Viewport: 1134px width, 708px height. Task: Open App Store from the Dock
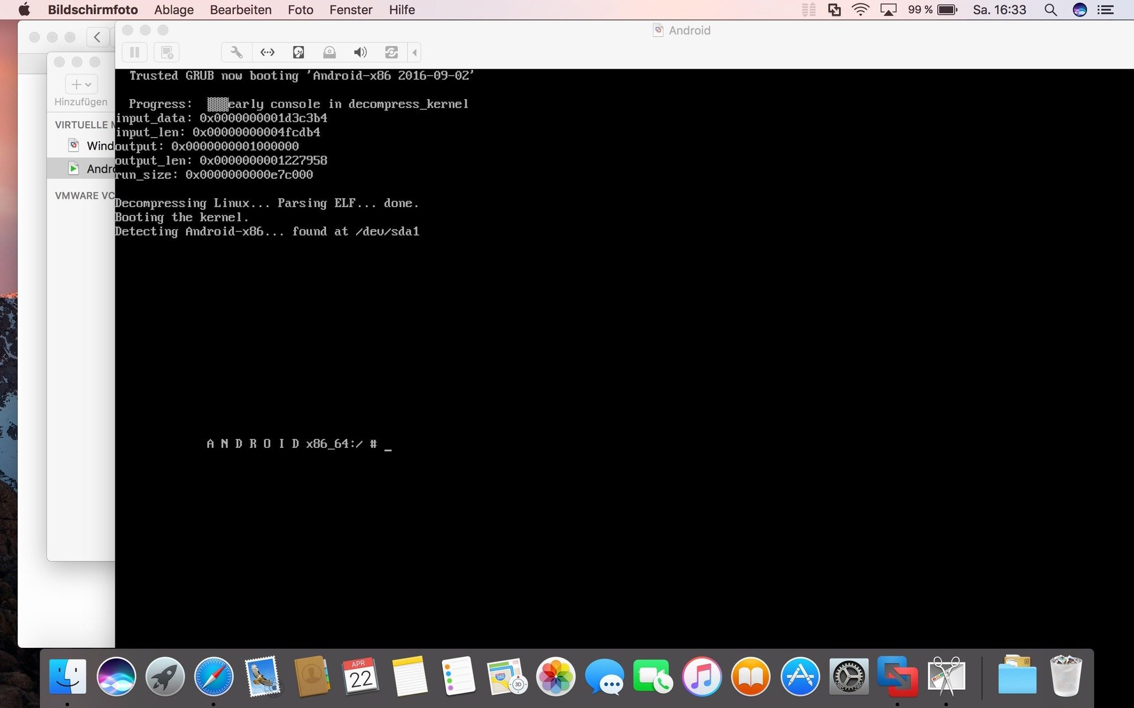pyautogui.click(x=800, y=676)
